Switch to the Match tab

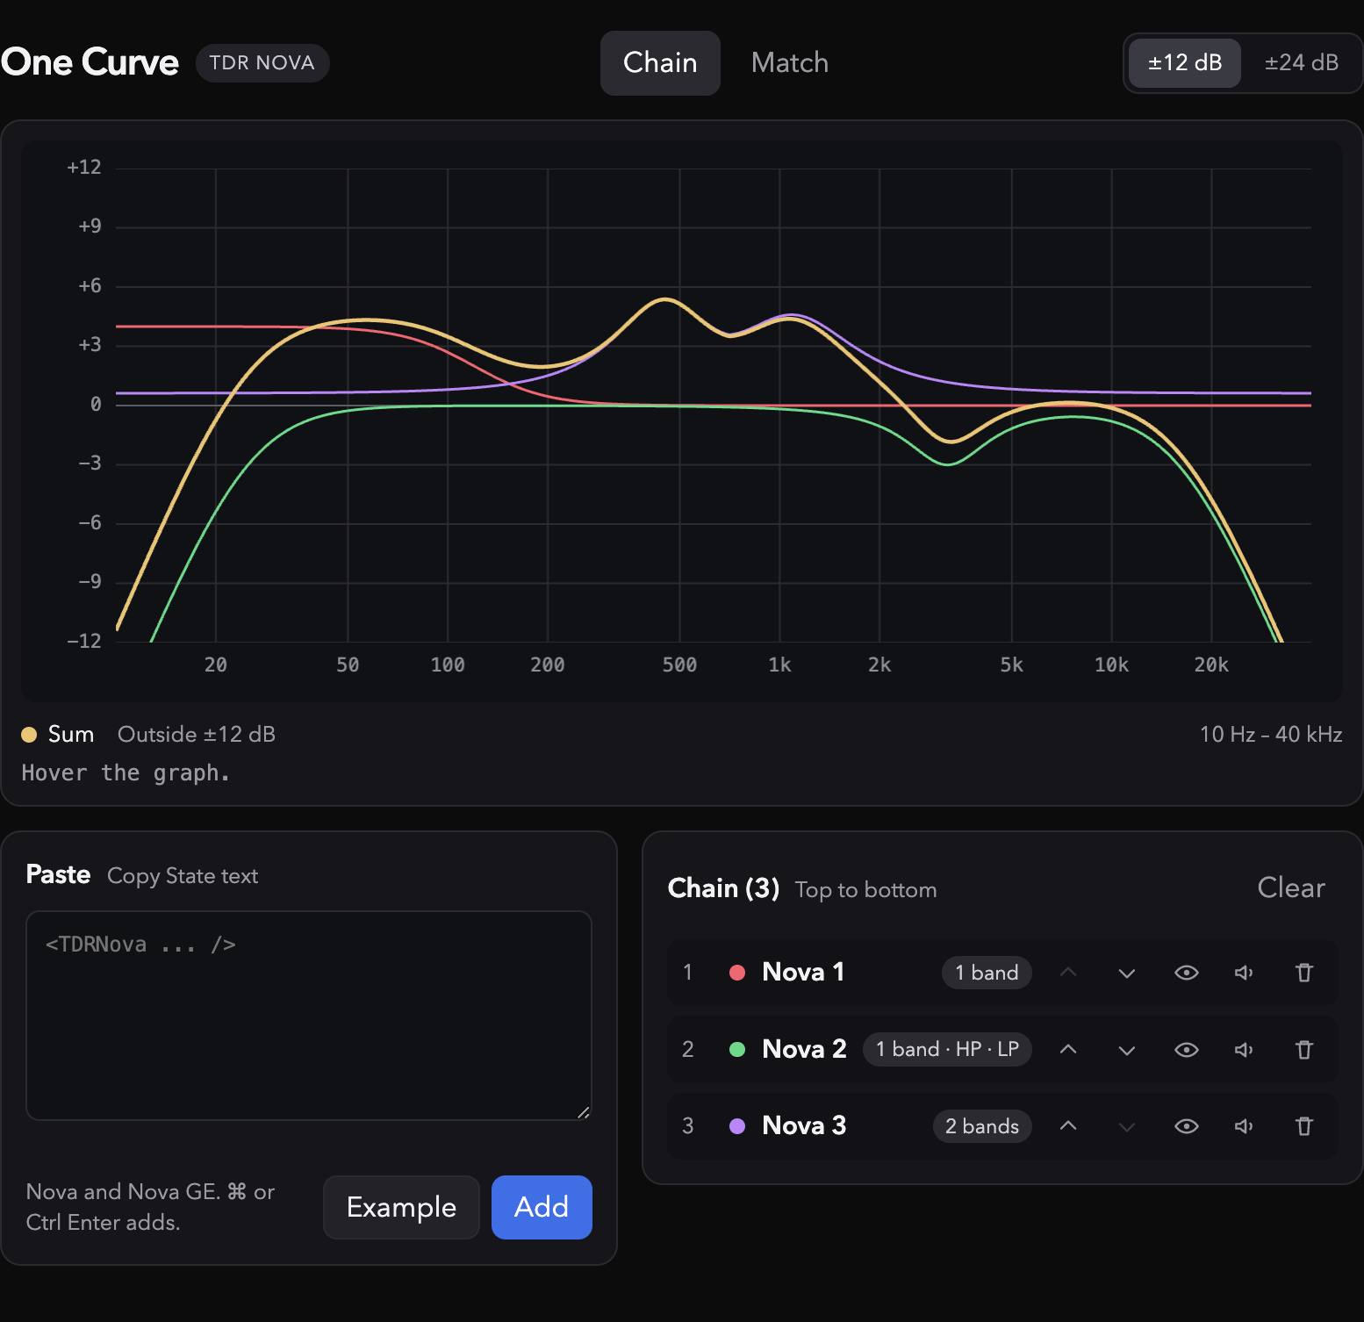790,63
